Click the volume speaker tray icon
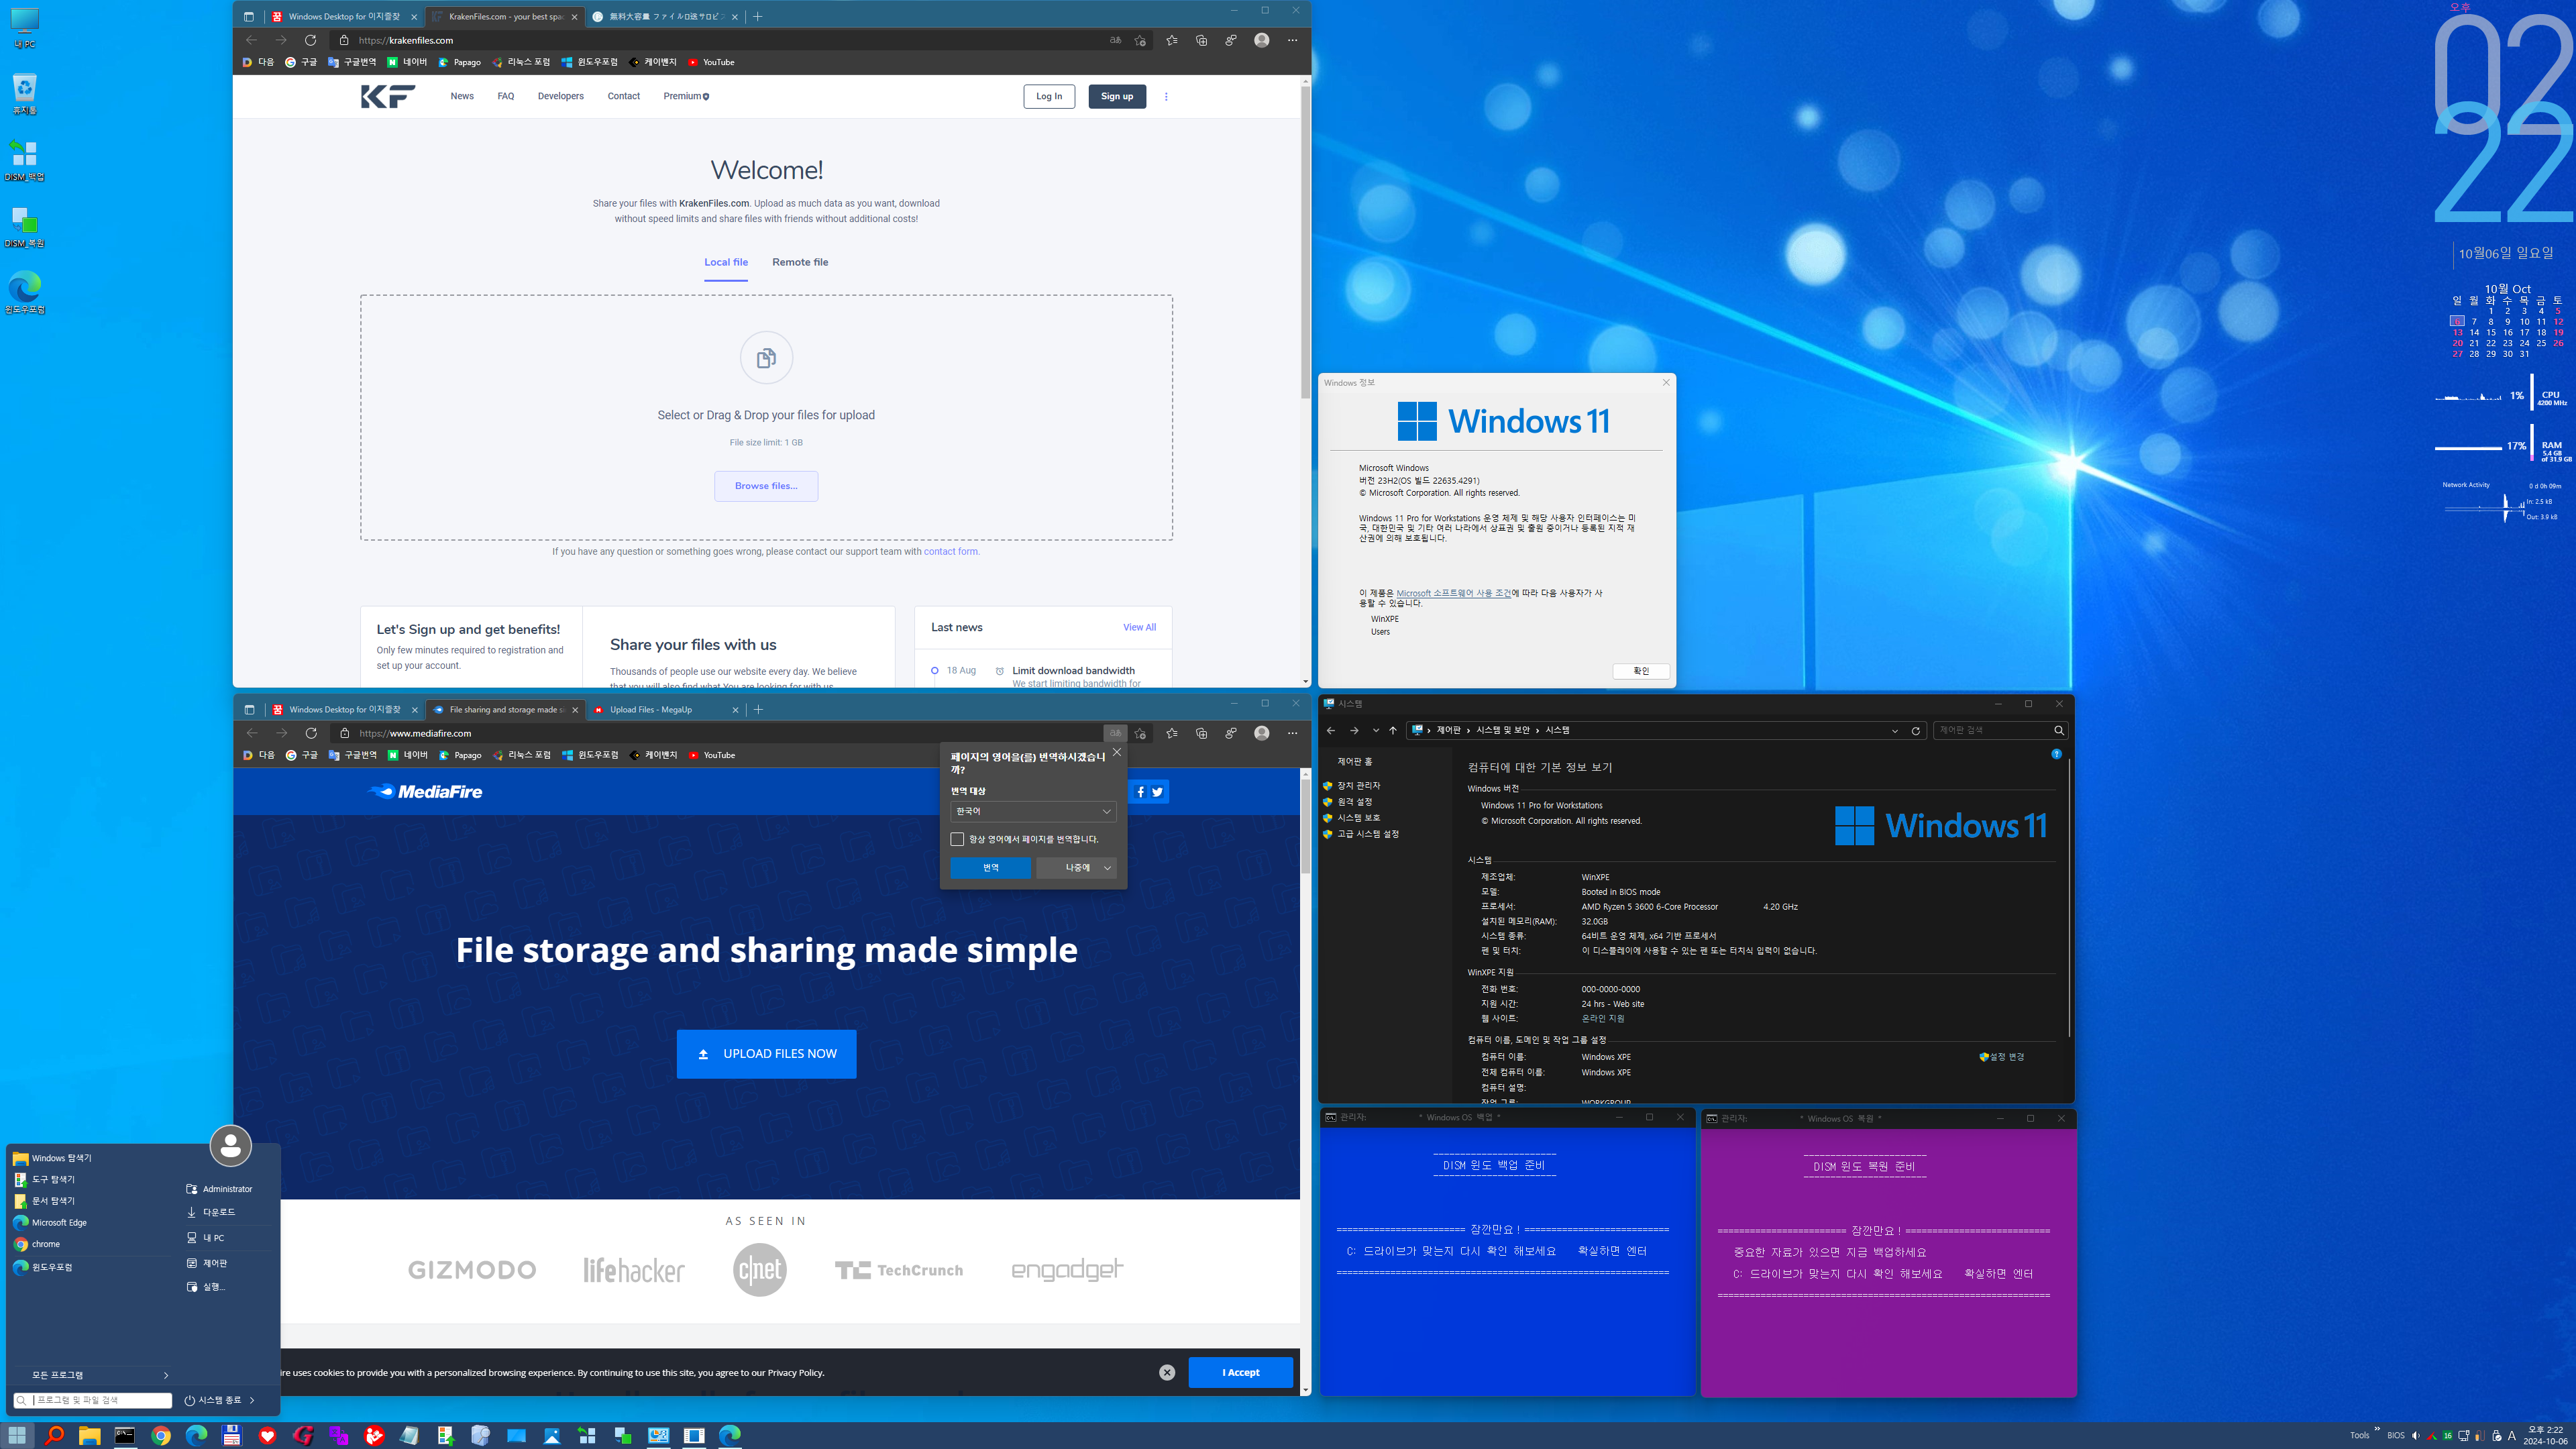 [2415, 1435]
